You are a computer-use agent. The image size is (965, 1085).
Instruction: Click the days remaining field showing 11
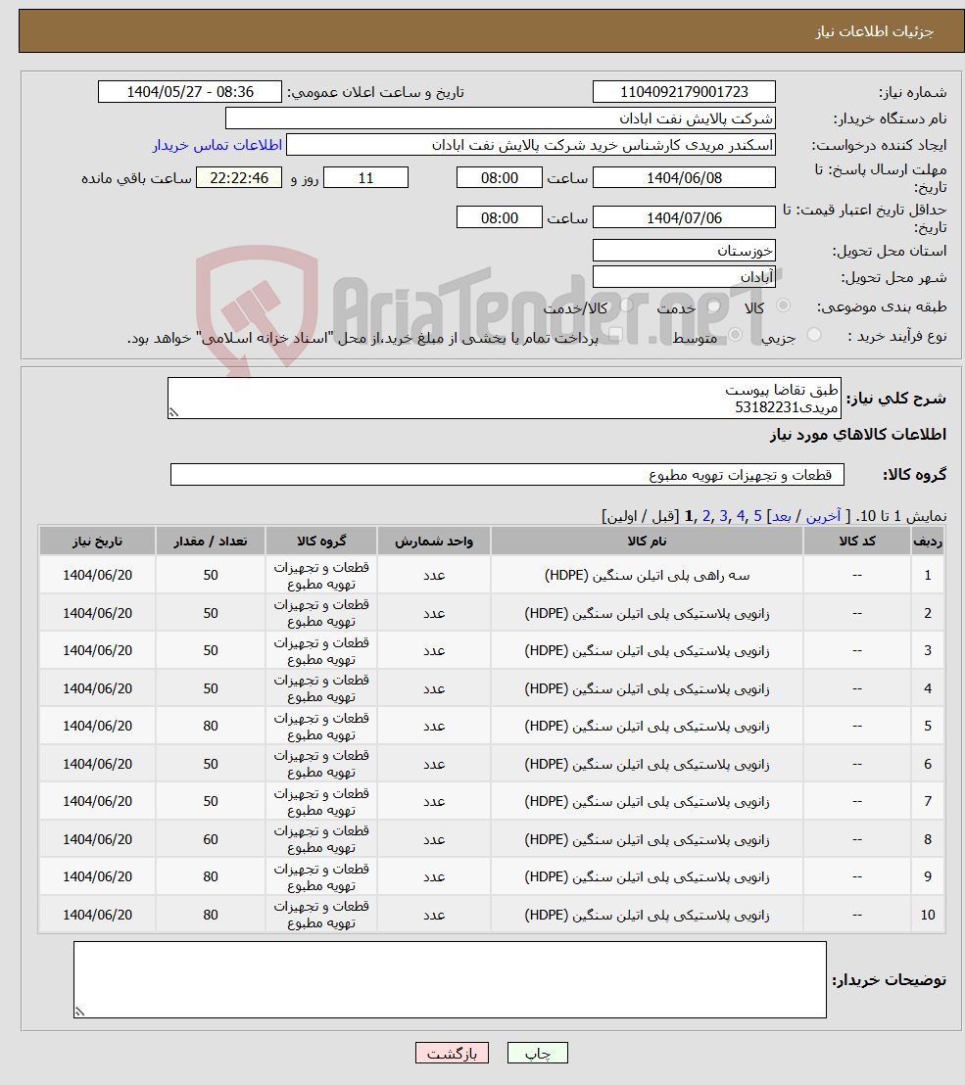coord(365,177)
